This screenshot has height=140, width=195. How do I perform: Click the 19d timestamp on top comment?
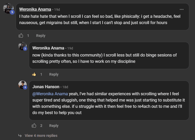[x=57, y=9]
